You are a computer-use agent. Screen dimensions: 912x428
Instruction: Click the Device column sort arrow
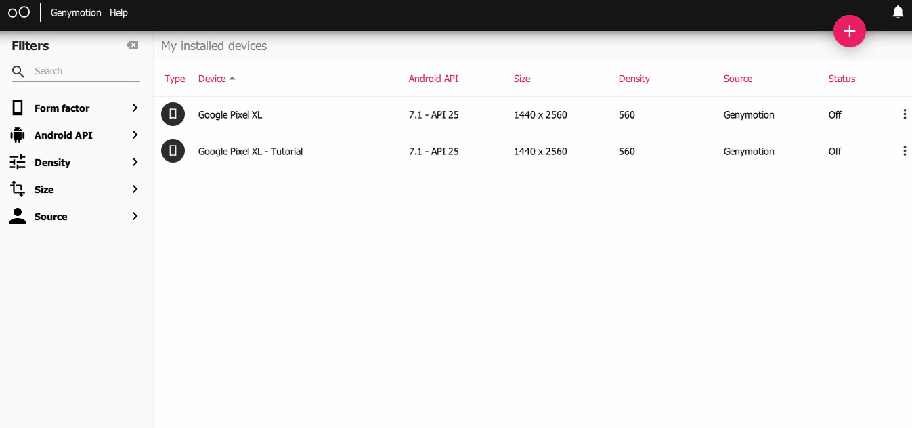click(232, 79)
